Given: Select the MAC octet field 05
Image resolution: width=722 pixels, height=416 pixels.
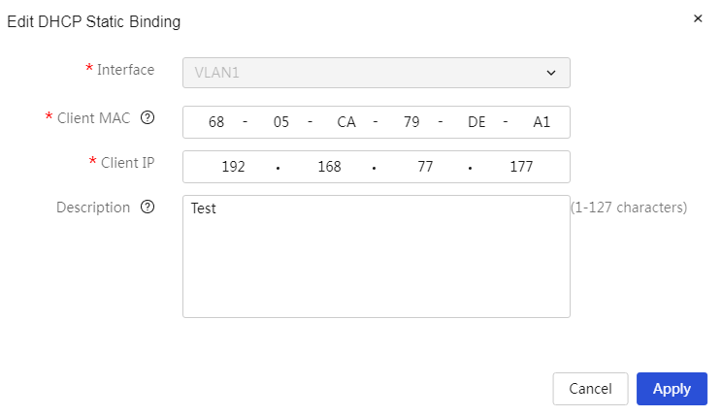Looking at the screenshot, I should 281,122.
